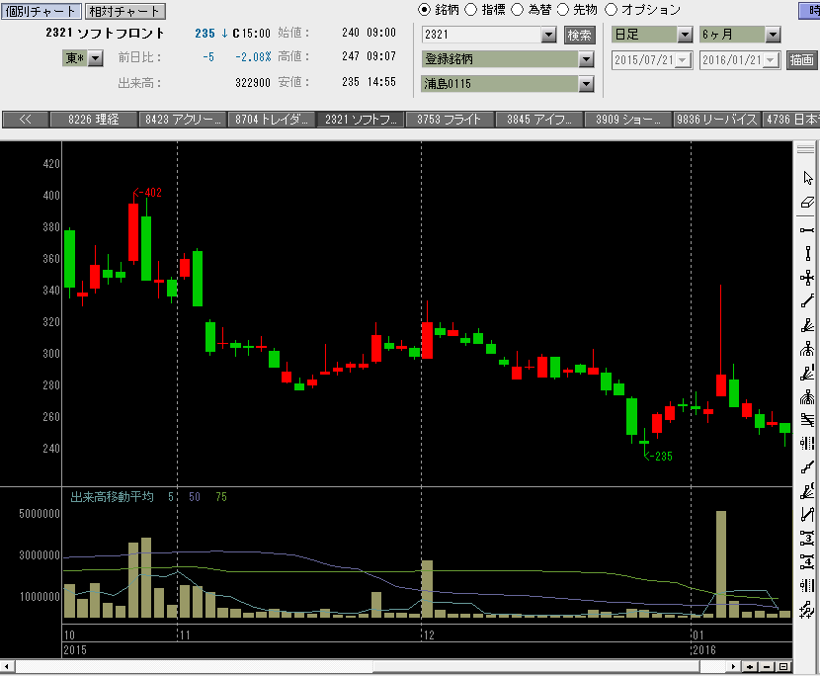Screen dimensions: 820x676
Task: Open the 8423 アクリー stock tab
Action: click(x=183, y=120)
